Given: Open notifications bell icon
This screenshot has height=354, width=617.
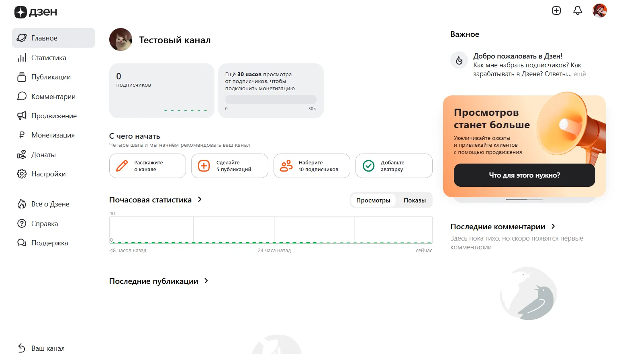Looking at the screenshot, I should pos(578,10).
